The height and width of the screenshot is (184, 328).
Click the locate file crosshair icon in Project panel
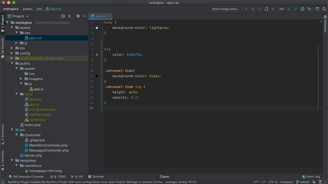[x=63, y=16]
